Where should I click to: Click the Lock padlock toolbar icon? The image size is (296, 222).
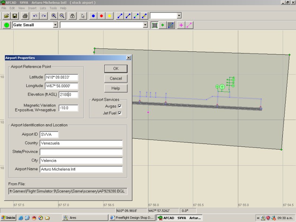tap(73, 16)
